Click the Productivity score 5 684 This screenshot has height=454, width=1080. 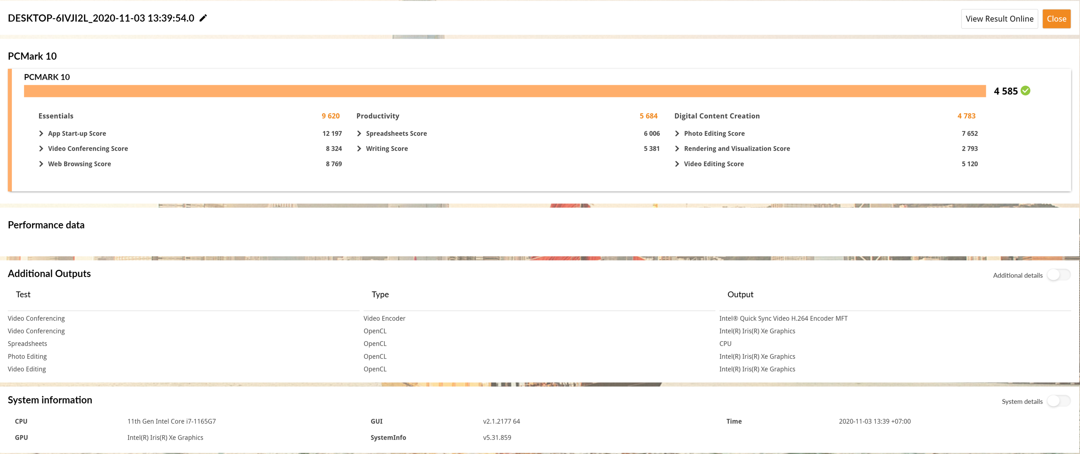click(x=648, y=116)
